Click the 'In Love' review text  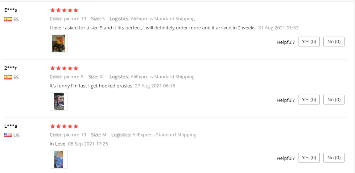pos(57,144)
